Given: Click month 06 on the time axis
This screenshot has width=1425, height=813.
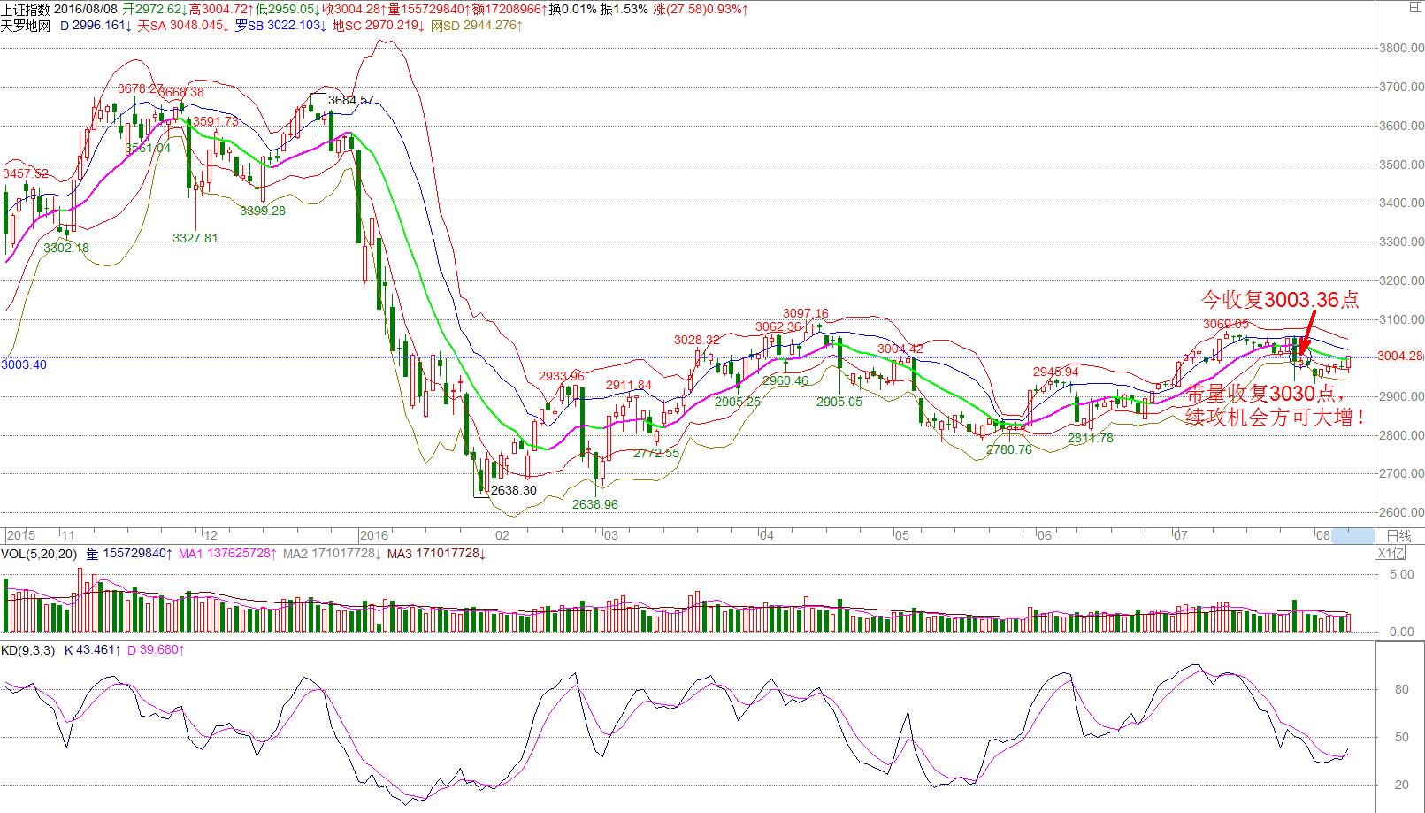Looking at the screenshot, I should 1045,535.
